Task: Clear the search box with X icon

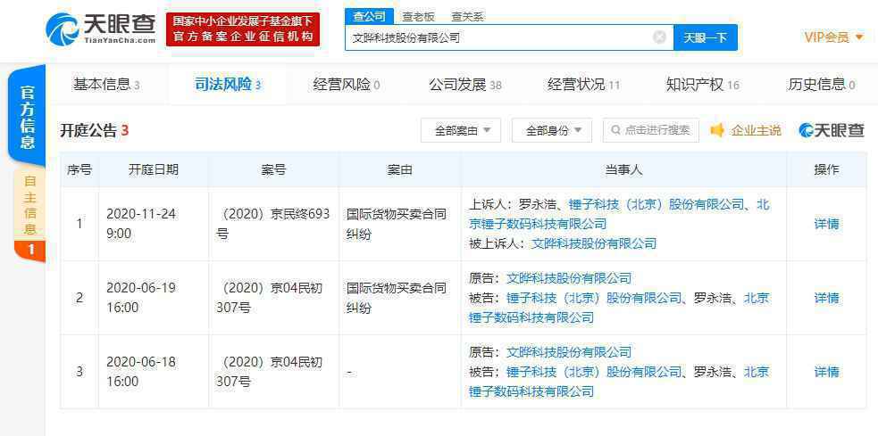Action: tap(660, 37)
